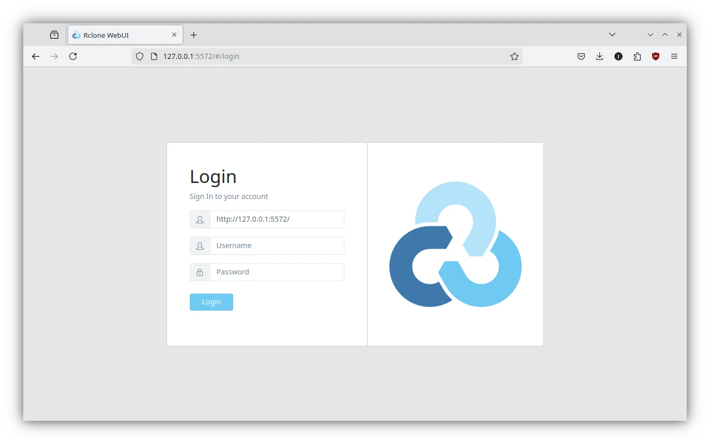Minimize the browser window
Image resolution: width=710 pixels, height=444 pixels.
[651, 35]
